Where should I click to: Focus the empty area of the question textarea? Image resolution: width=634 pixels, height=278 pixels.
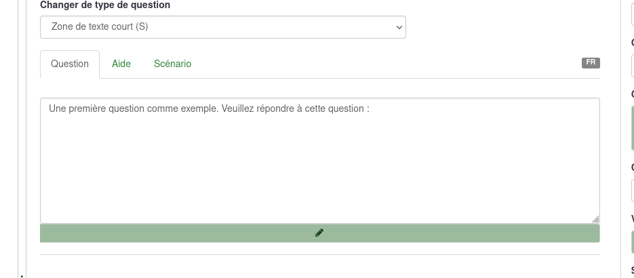tap(319, 170)
